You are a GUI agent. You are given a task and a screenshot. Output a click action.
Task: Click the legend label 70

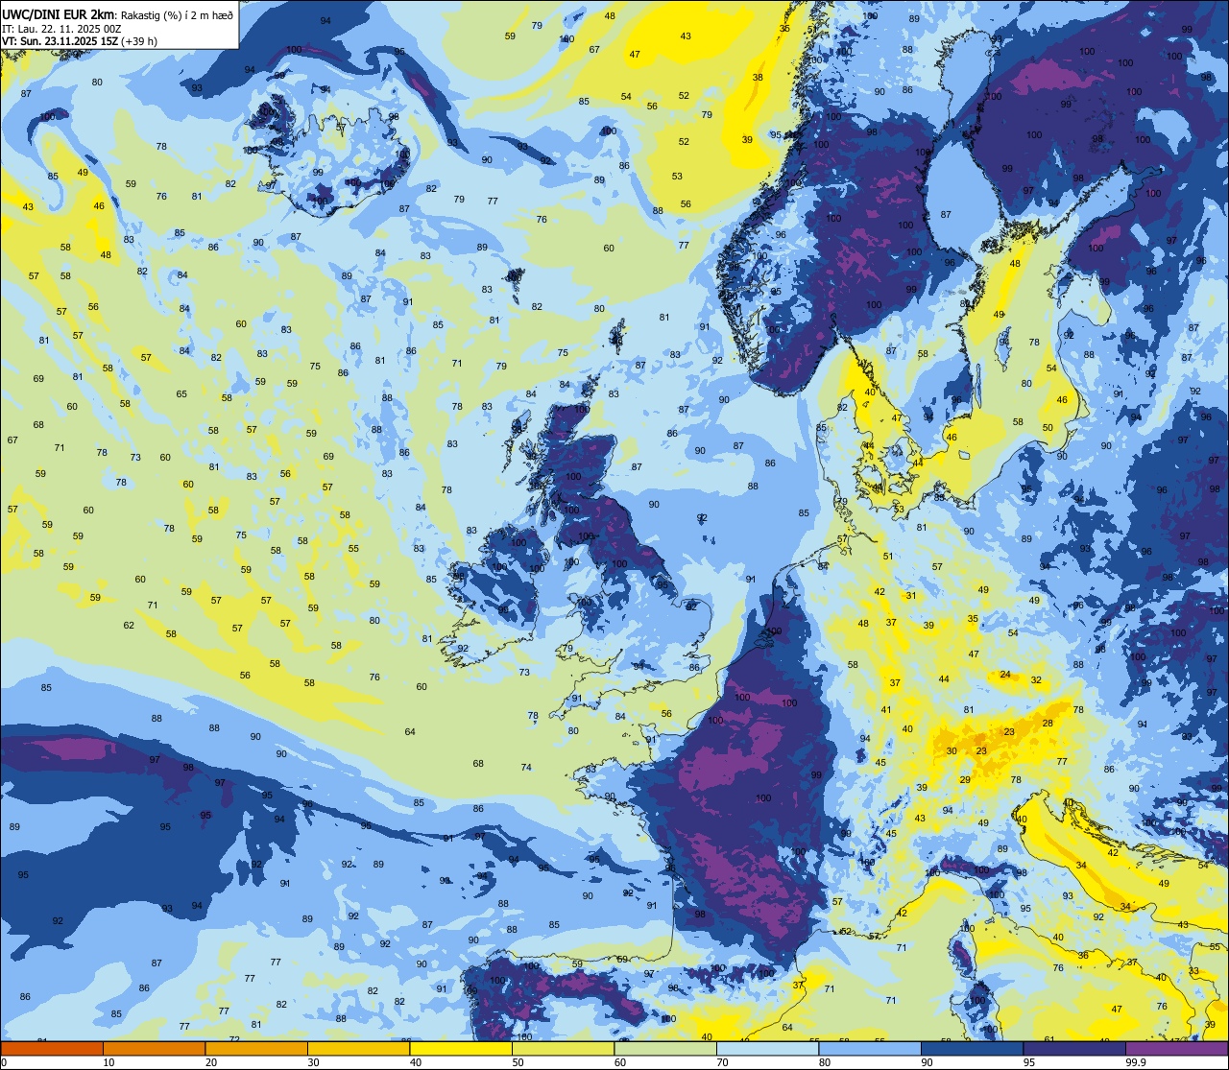722,1062
